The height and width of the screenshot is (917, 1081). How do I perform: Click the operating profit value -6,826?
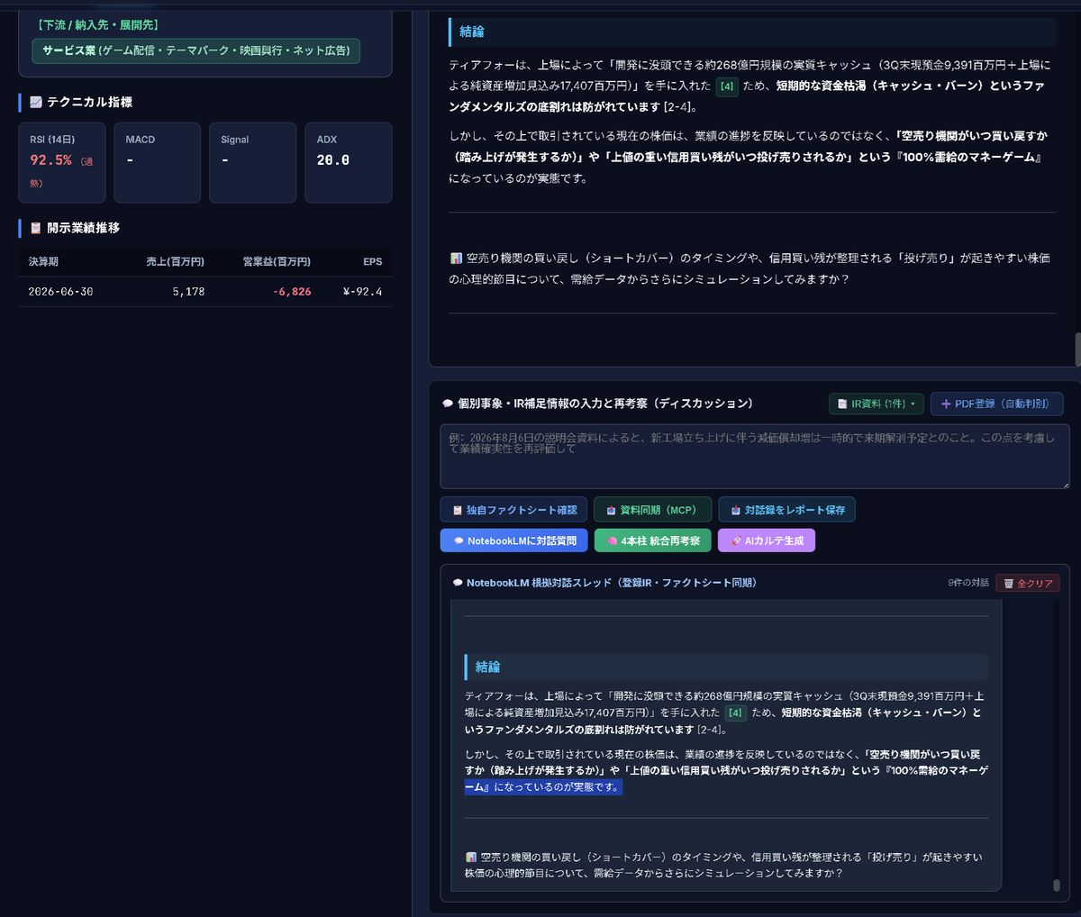pos(292,292)
